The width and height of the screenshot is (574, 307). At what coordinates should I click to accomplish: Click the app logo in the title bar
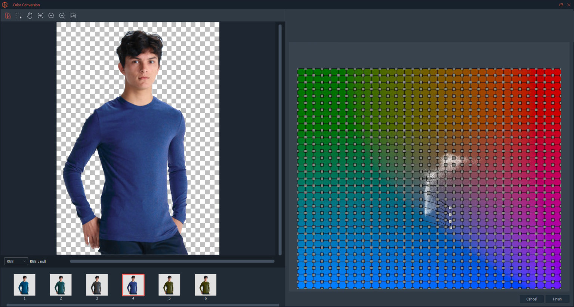pos(5,5)
